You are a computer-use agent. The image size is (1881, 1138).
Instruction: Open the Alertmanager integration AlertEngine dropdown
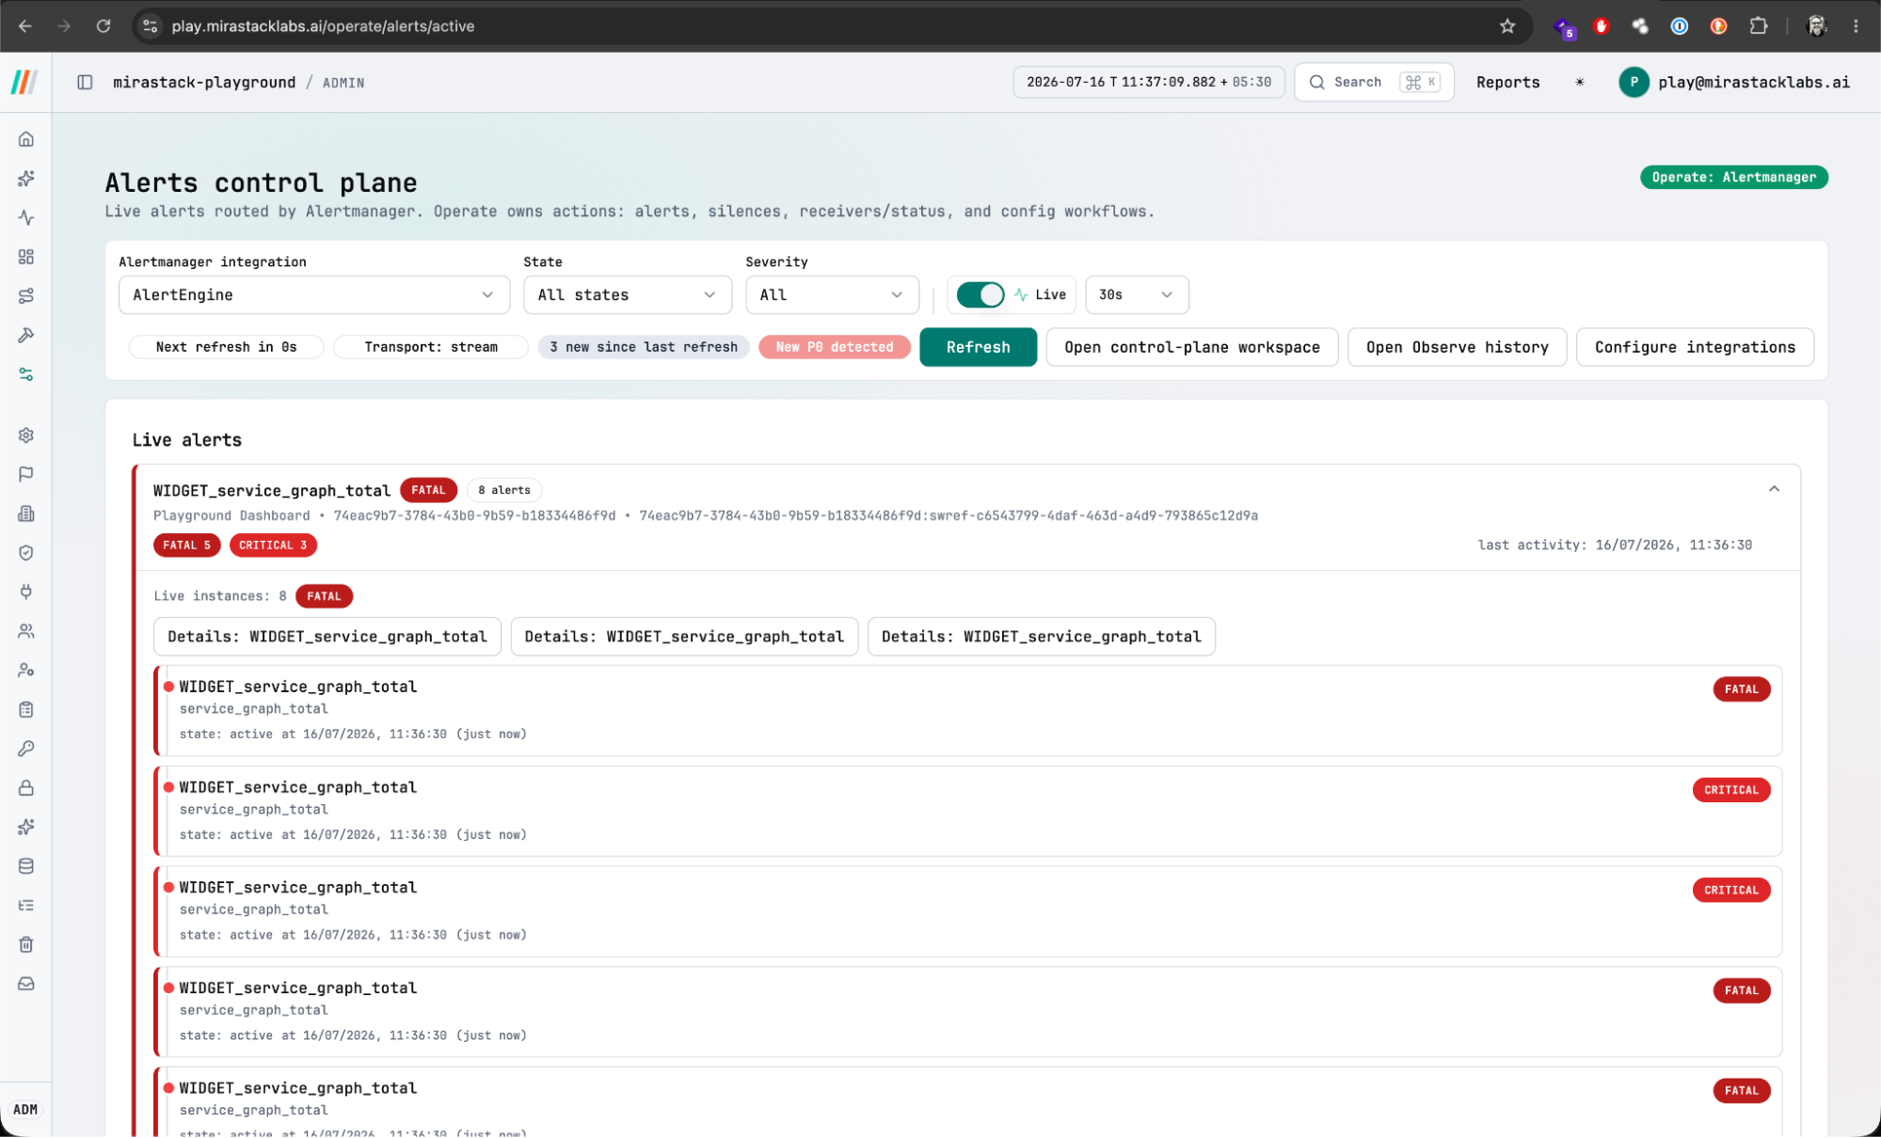tap(314, 294)
